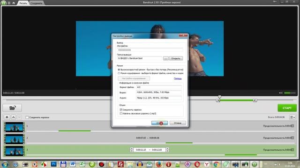The height and width of the screenshot is (168, 300).
Task: Click the volume speaker icon in the player
Action: click(x=280, y=93)
